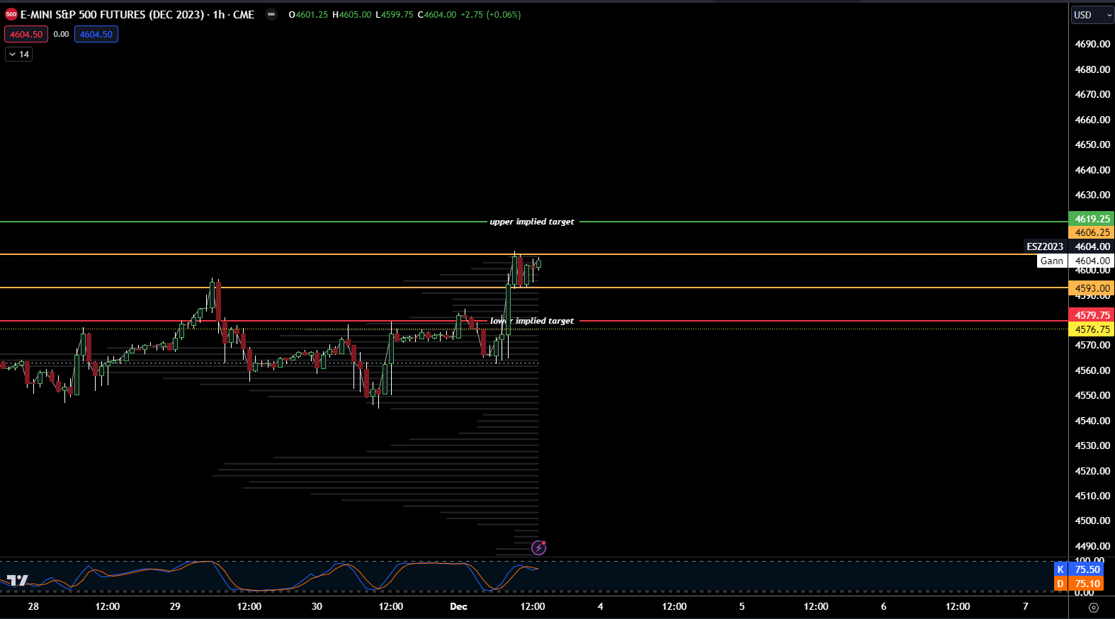
Task: Click the blue 4604.50 buy button
Action: [x=96, y=34]
